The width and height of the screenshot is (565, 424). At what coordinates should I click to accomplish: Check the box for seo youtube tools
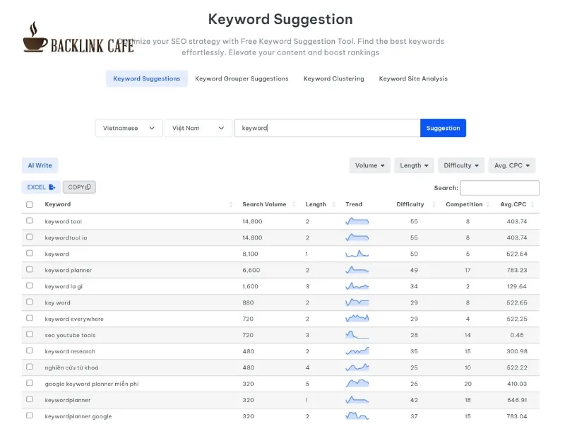click(30, 334)
